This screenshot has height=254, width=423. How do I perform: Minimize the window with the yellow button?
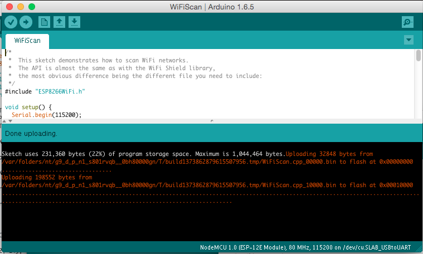[21, 7]
